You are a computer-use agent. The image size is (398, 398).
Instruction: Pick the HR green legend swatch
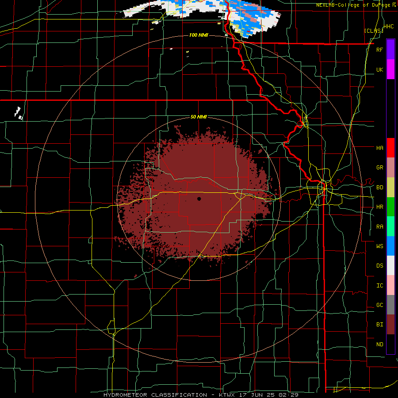pos(390,207)
